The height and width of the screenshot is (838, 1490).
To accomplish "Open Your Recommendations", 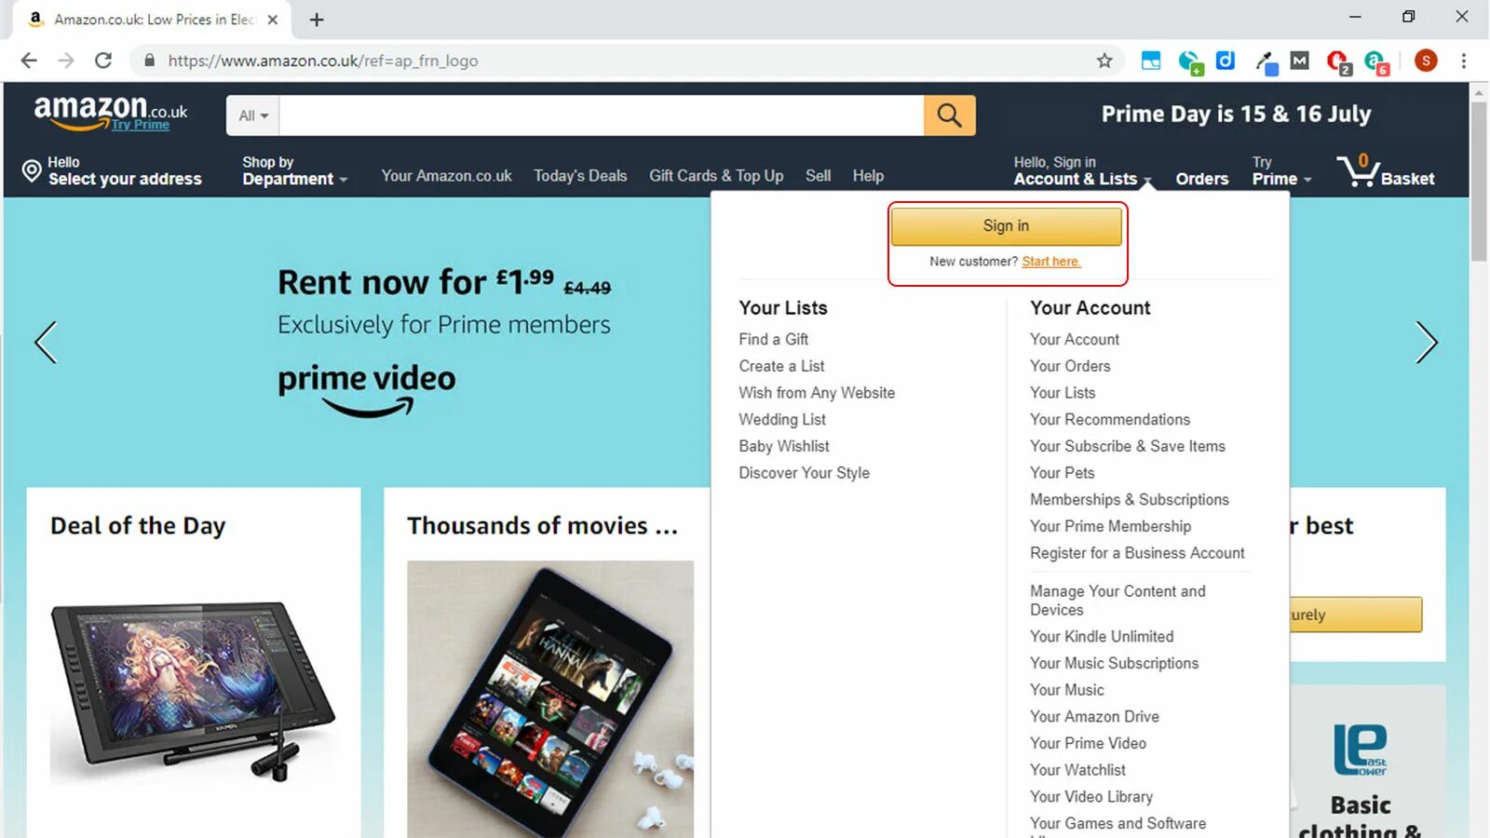I will click(1110, 420).
